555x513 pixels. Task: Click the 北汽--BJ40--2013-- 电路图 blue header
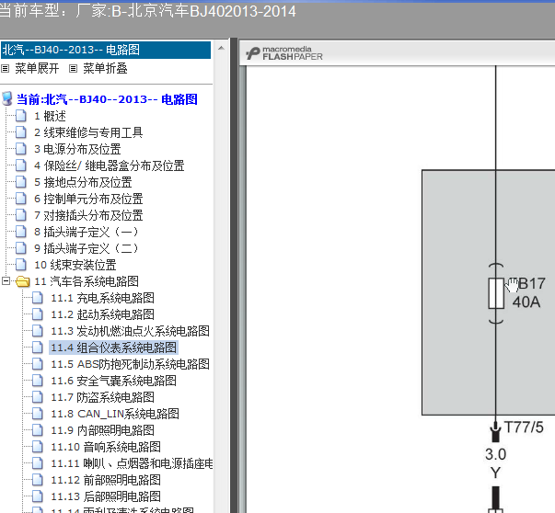coord(106,50)
